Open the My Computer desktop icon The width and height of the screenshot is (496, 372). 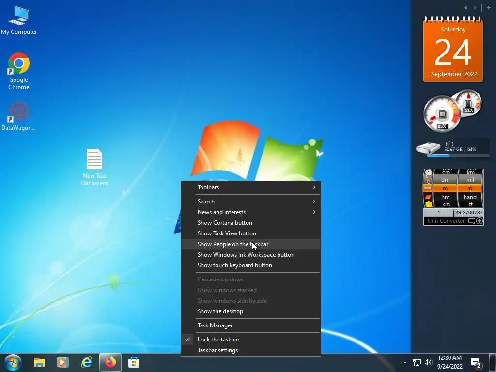(19, 19)
